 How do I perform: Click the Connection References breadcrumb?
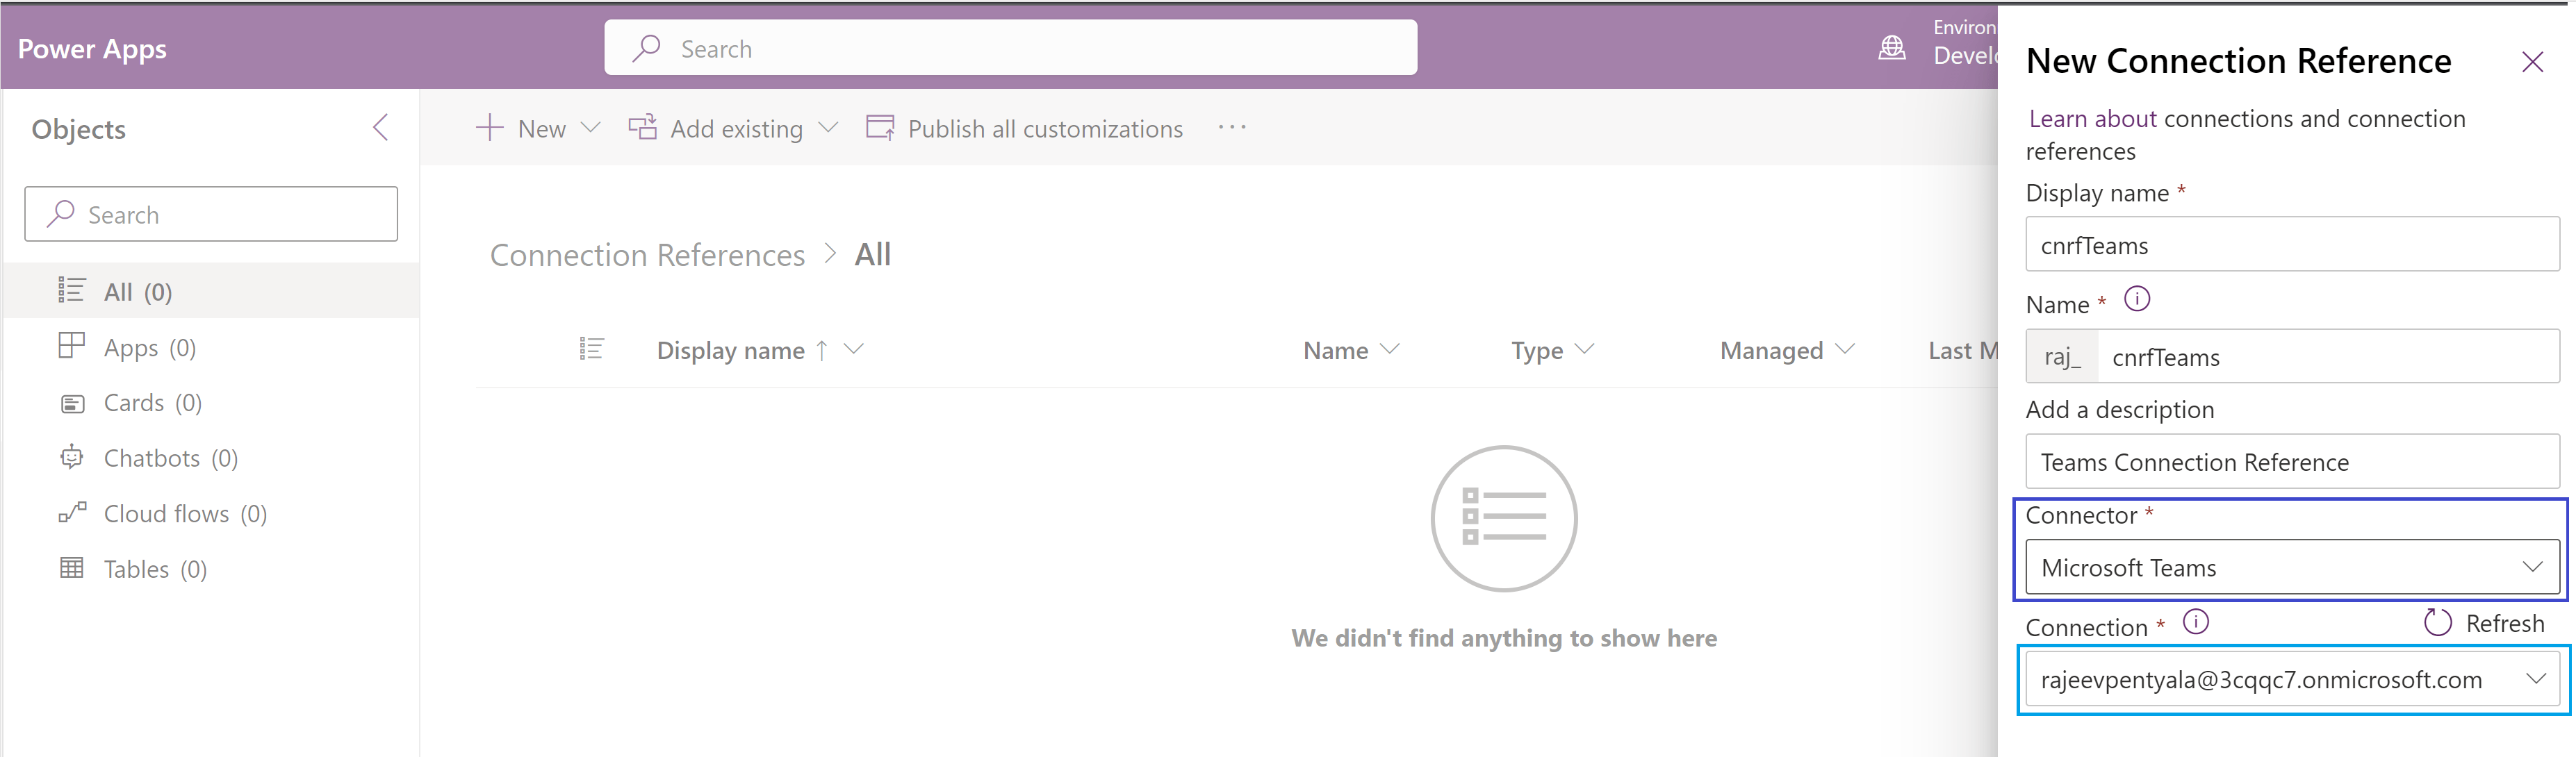tap(647, 255)
